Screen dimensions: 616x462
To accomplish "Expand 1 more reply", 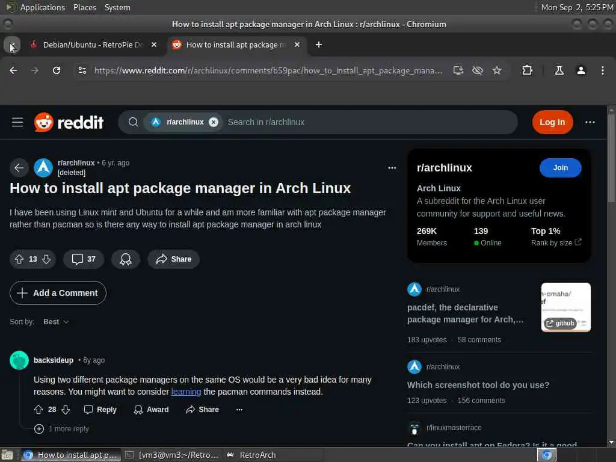I will click(x=61, y=429).
